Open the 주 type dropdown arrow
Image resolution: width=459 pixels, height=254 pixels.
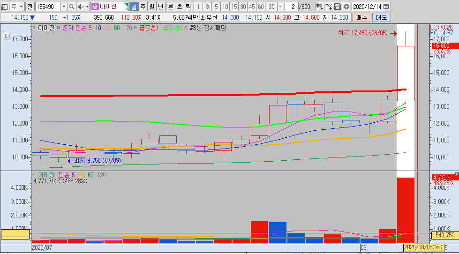[22, 7]
